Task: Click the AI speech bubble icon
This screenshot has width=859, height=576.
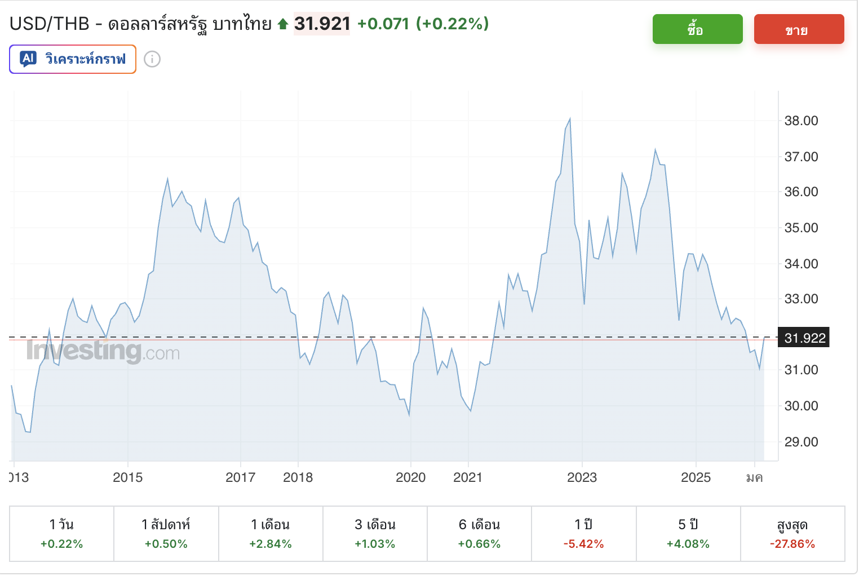Action: pyautogui.click(x=28, y=59)
